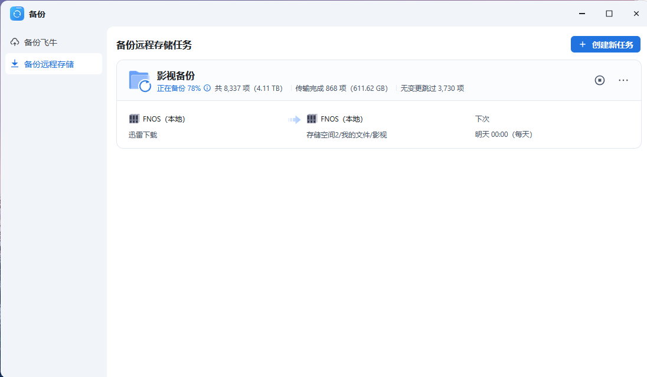Click the download arrow icon beside 备份远程存储
The height and width of the screenshot is (377, 647).
[x=15, y=64]
